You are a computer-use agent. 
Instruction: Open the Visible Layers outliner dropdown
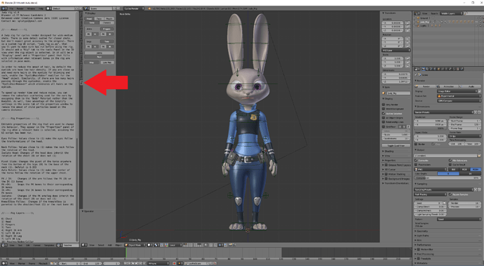451,13
